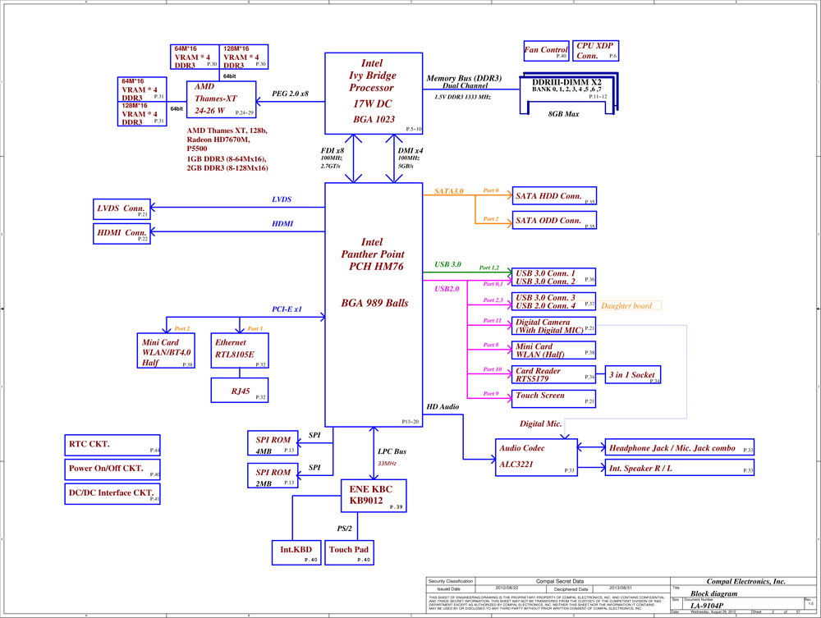This screenshot has width=821, height=618.
Task: Click the "PEG 2.0 x8" label
Action: click(x=290, y=94)
